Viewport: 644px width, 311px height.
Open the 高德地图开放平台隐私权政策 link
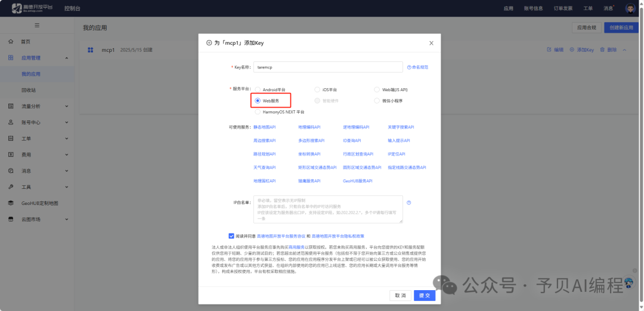coord(338,237)
